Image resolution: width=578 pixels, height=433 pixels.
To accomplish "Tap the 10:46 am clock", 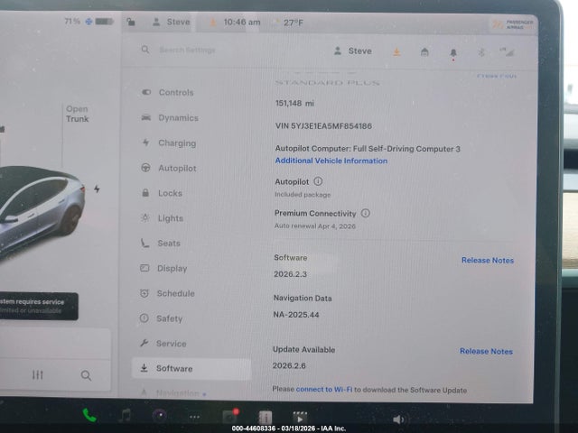I will [242, 23].
